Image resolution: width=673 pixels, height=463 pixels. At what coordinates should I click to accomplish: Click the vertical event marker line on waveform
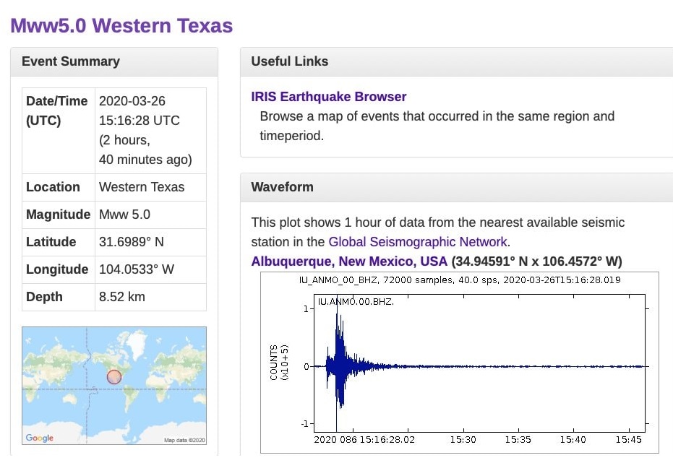(336, 363)
